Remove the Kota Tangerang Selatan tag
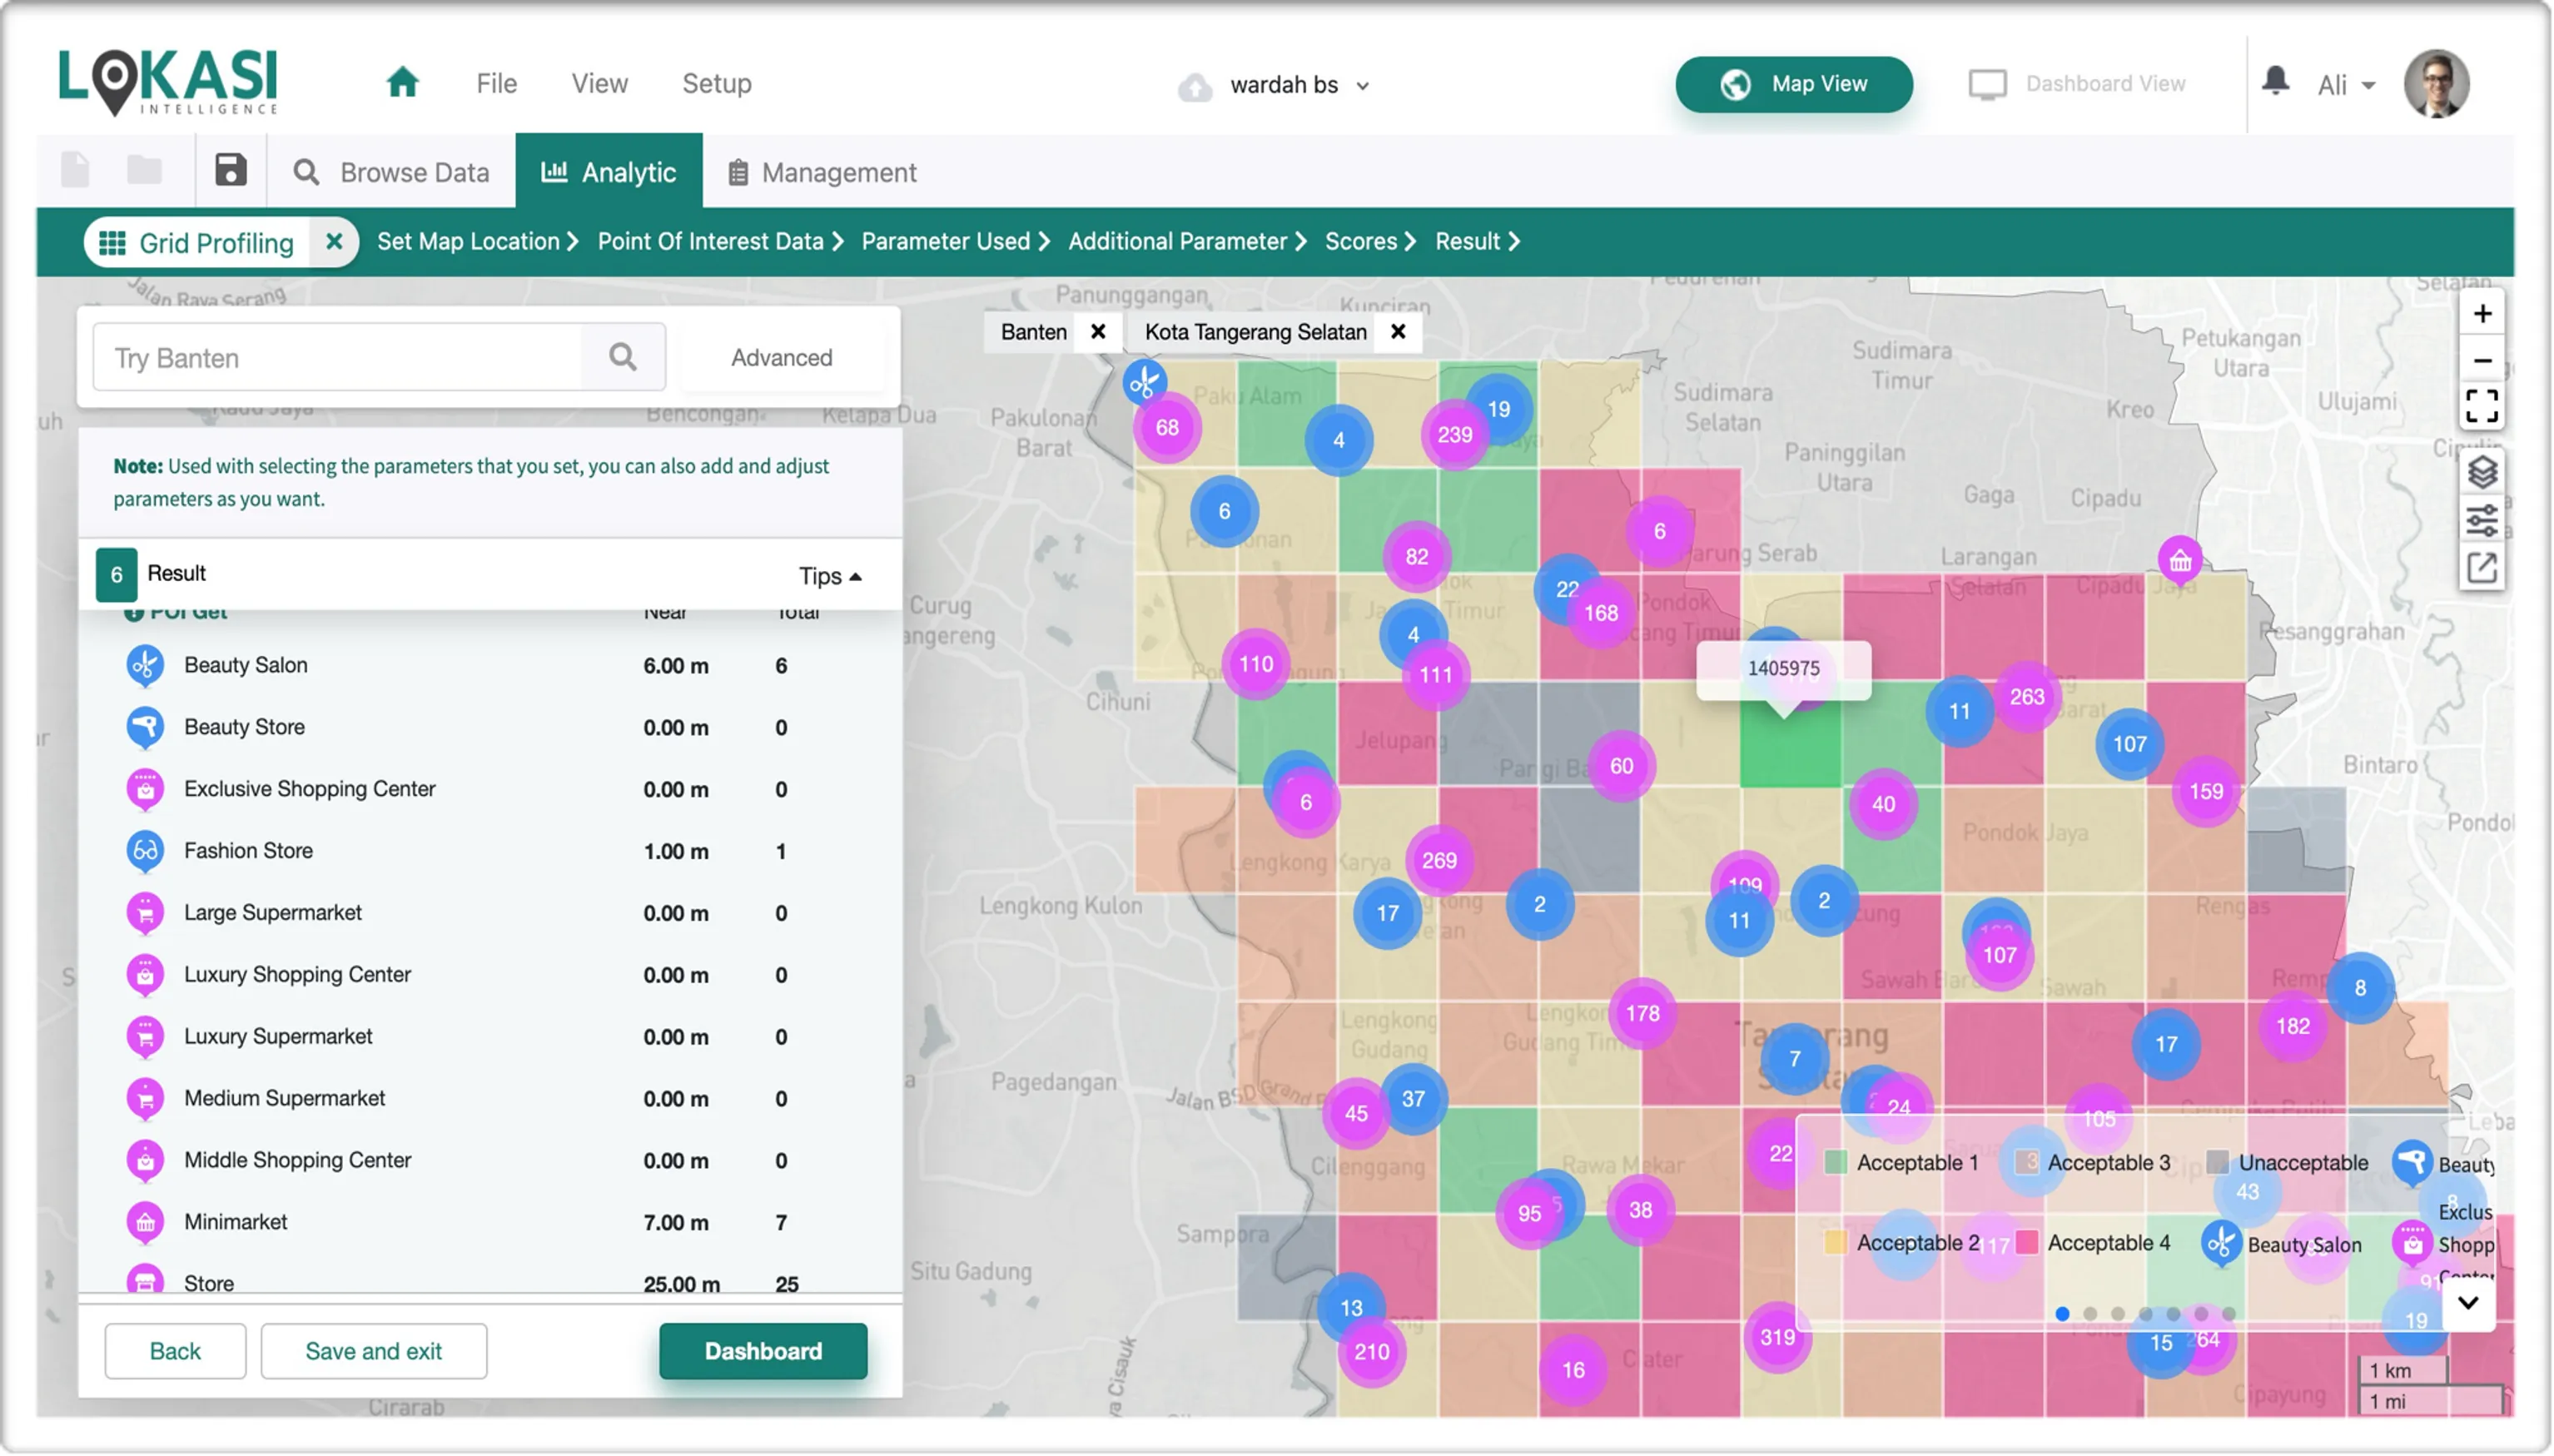This screenshot has width=2554, height=1456. pyautogui.click(x=1398, y=332)
